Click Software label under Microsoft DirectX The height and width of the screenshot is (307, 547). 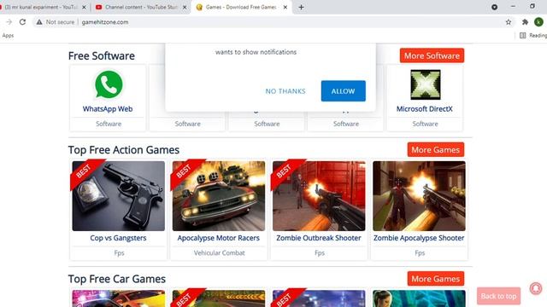(x=425, y=124)
